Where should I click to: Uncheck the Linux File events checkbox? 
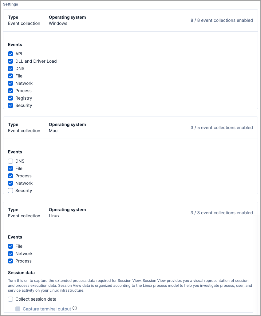coord(10,246)
